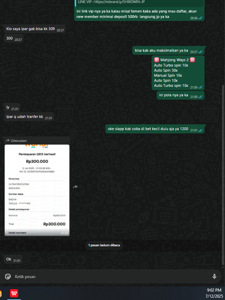The image size is (225, 300).
Task: Select message 'bisa kak aku maksimalkan ya ka'
Action: click(x=168, y=50)
